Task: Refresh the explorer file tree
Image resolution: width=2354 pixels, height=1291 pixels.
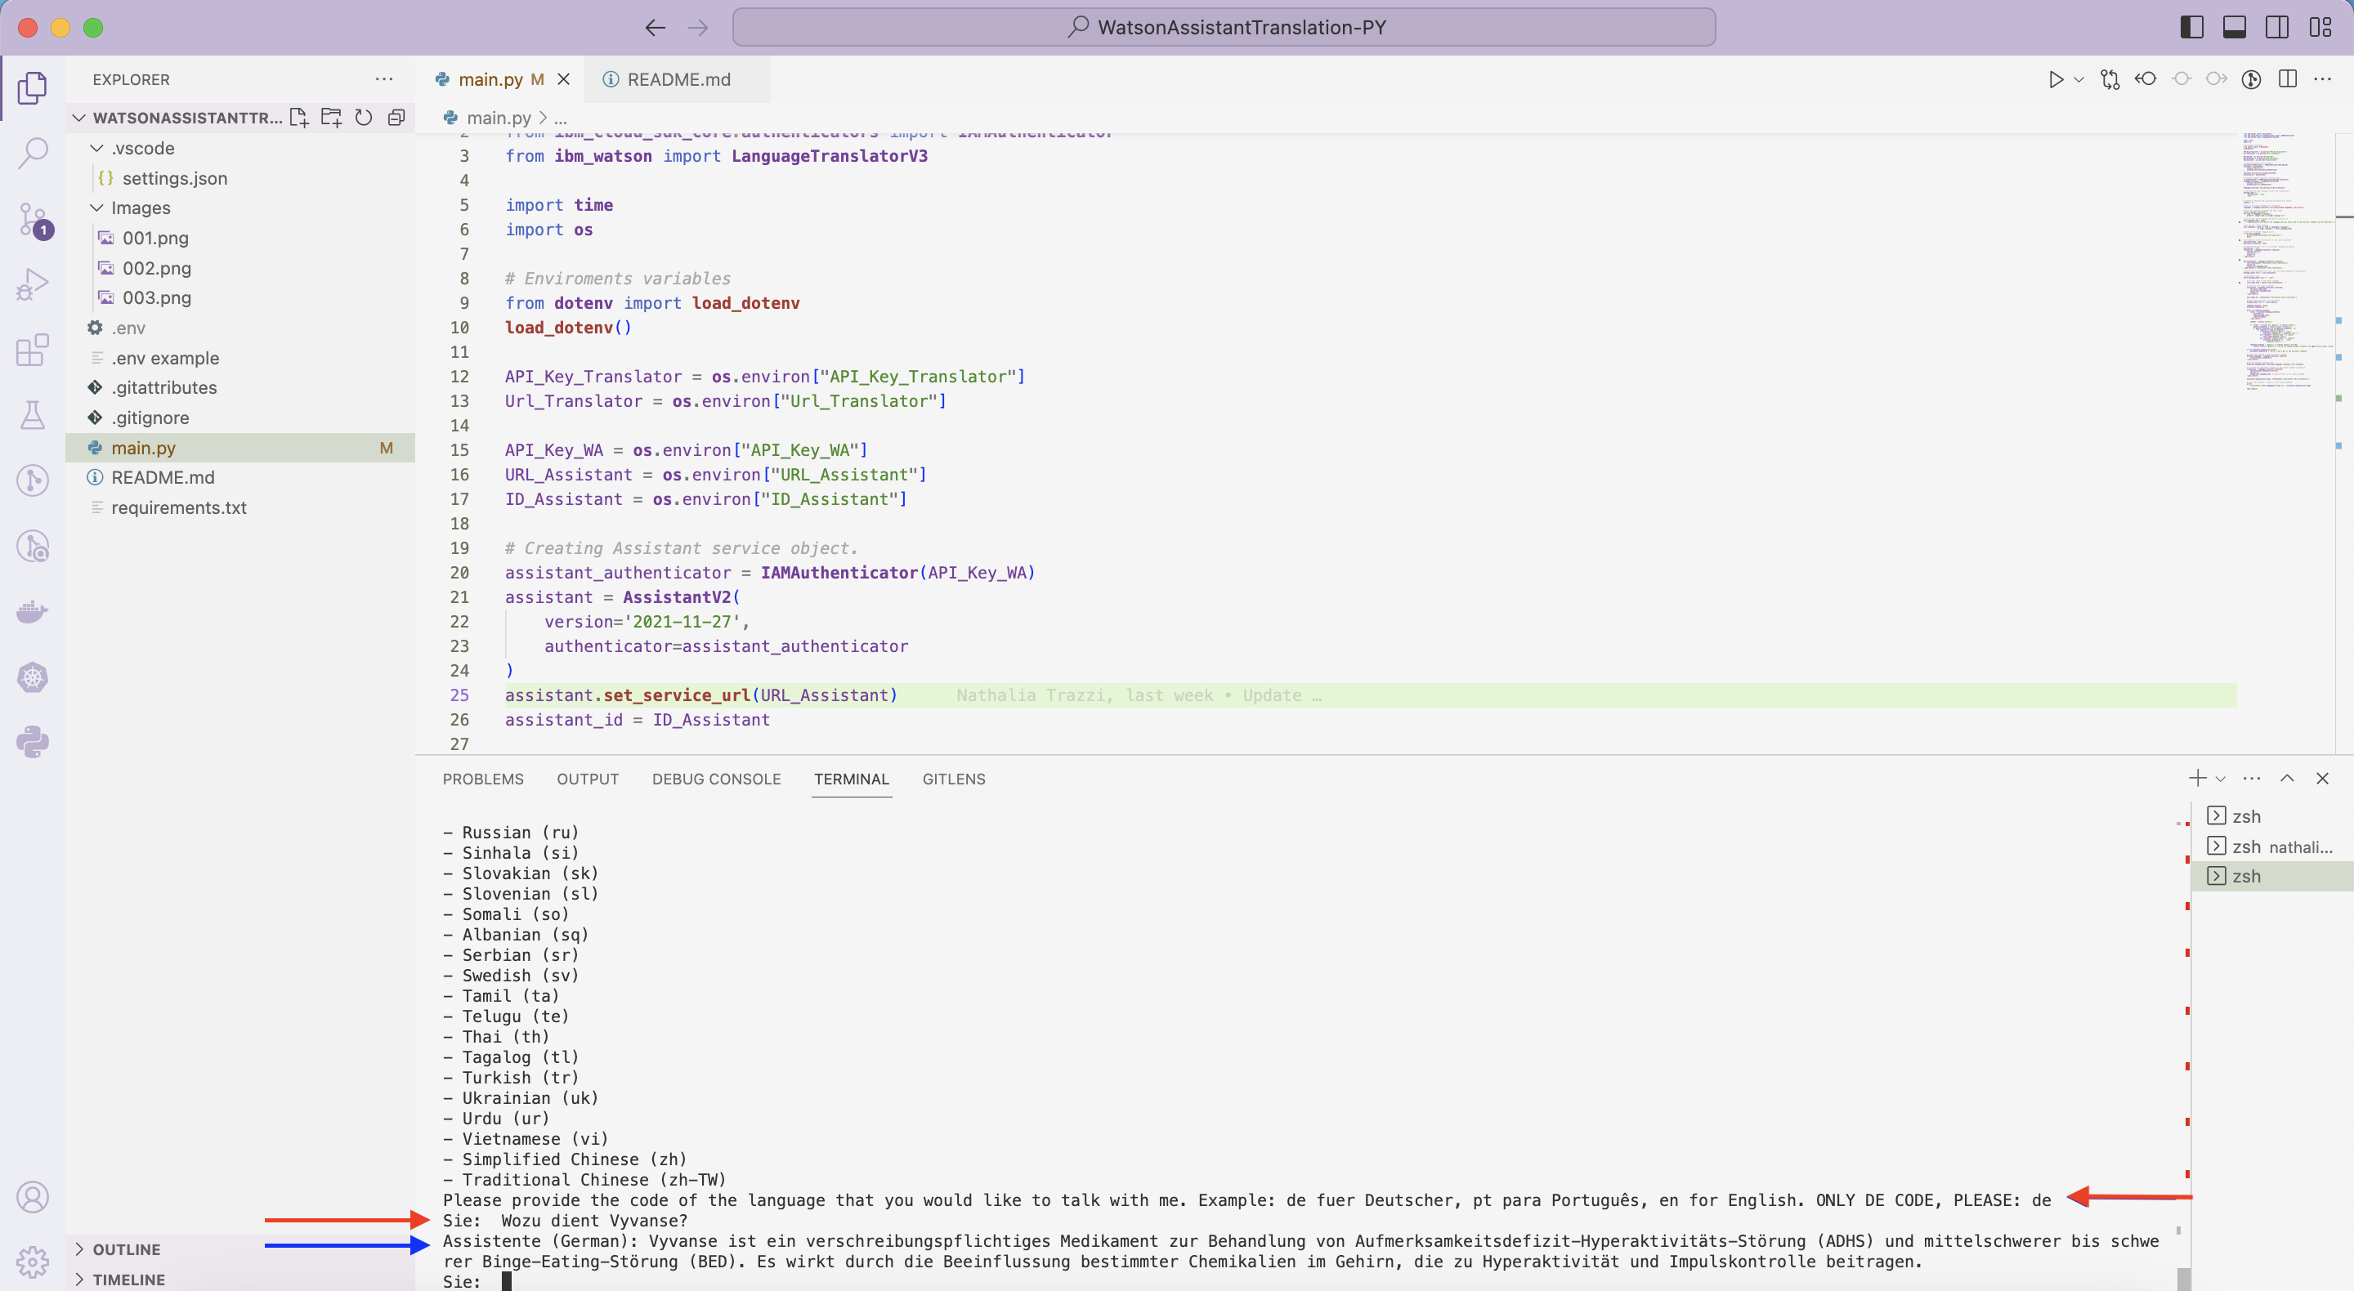Action: pyautogui.click(x=364, y=118)
